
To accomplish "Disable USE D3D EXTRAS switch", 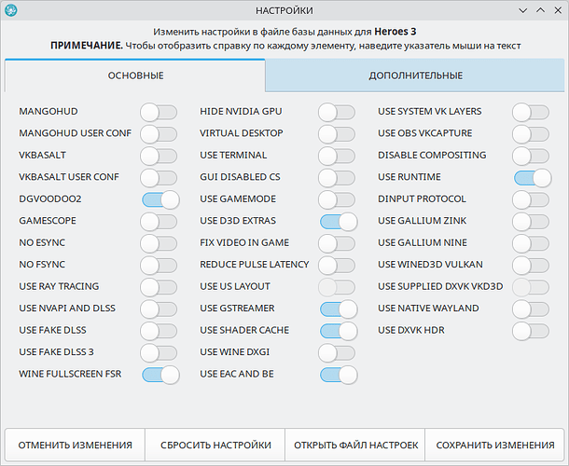I will pos(339,222).
